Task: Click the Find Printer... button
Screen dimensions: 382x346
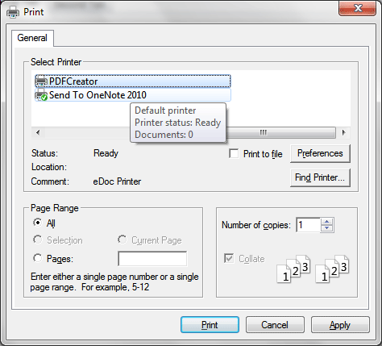Action: pyautogui.click(x=320, y=177)
